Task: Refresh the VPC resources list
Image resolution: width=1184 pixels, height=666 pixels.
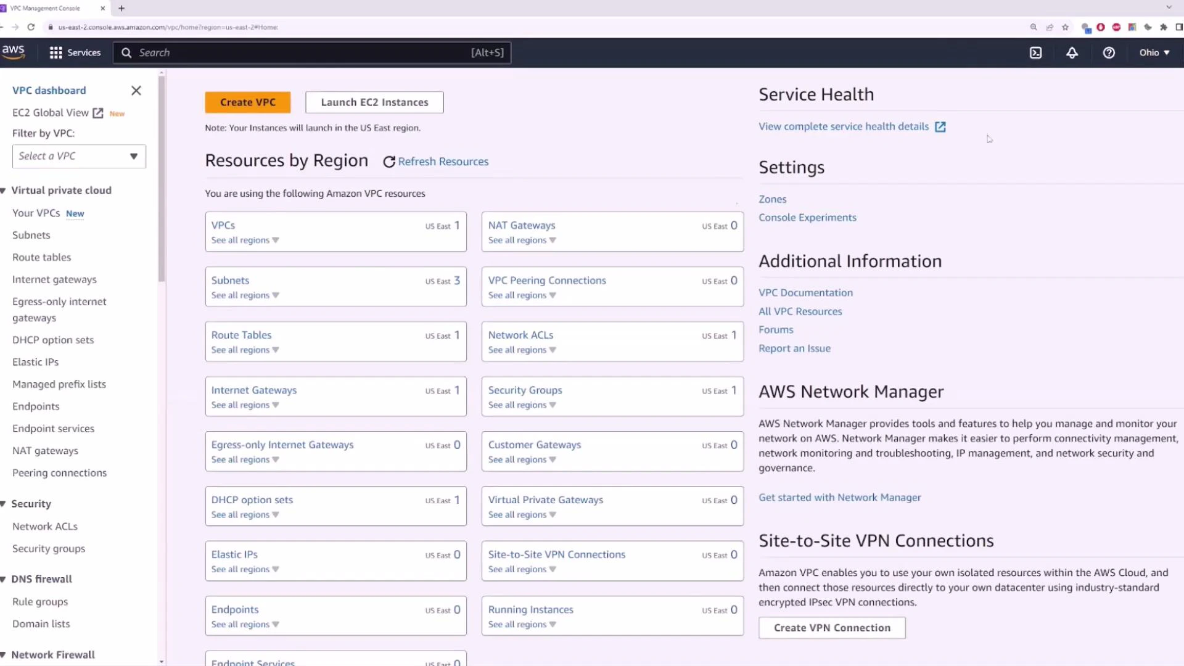Action: 435,162
